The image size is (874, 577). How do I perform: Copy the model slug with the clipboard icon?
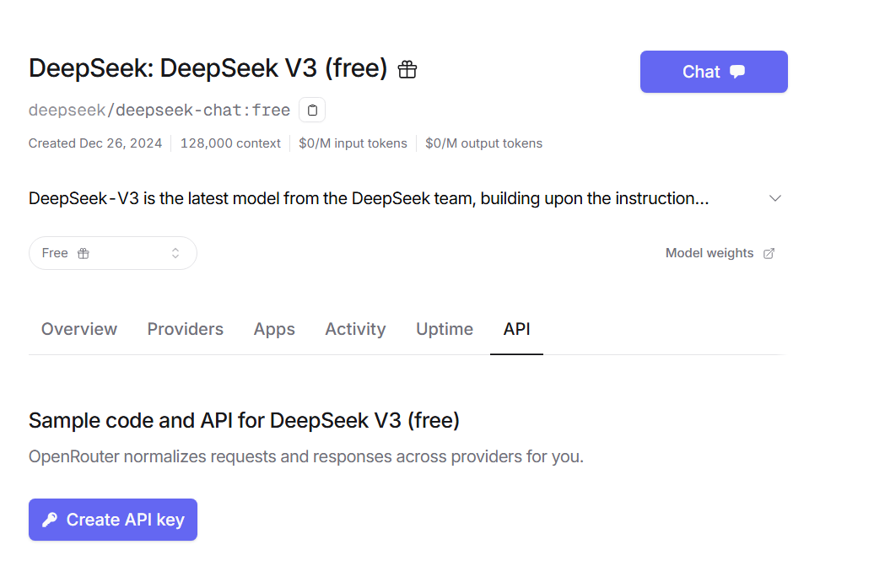pyautogui.click(x=312, y=110)
